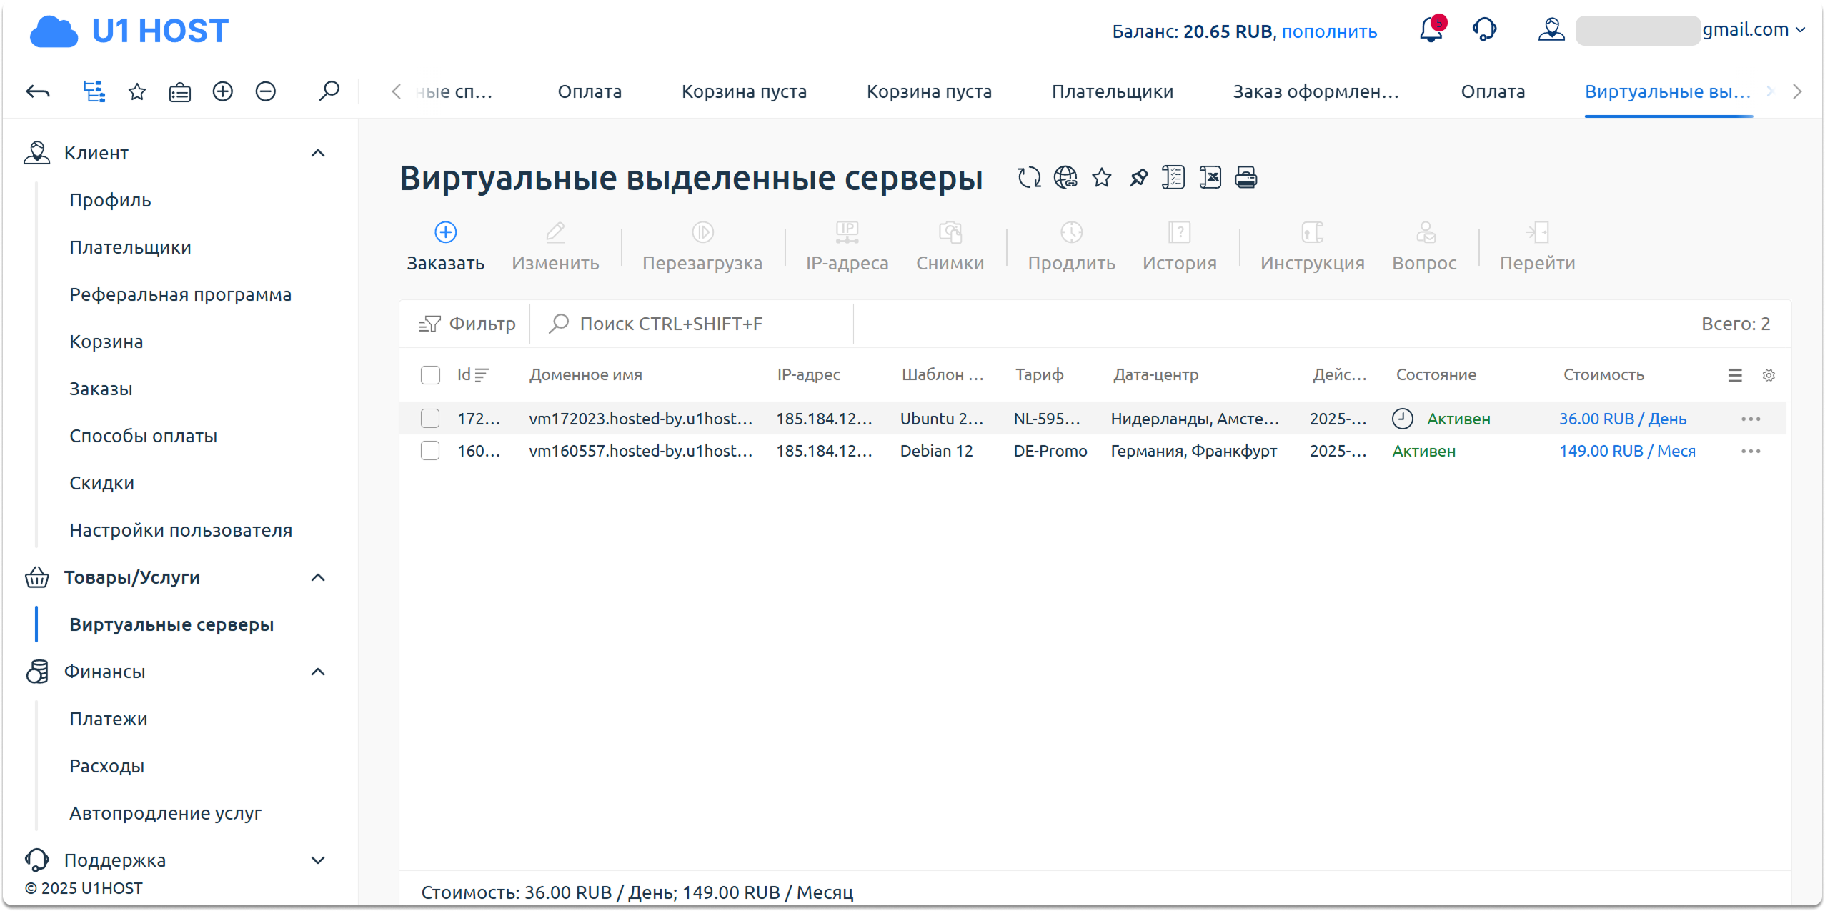Click the notifications bell icon
1825x911 pixels.
point(1430,30)
